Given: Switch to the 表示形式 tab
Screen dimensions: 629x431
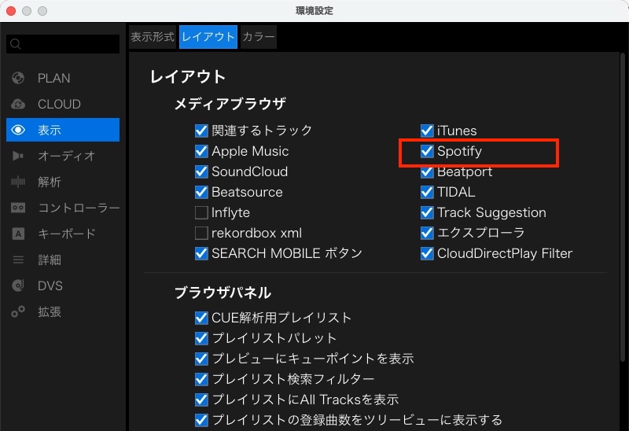Looking at the screenshot, I should coord(153,37).
